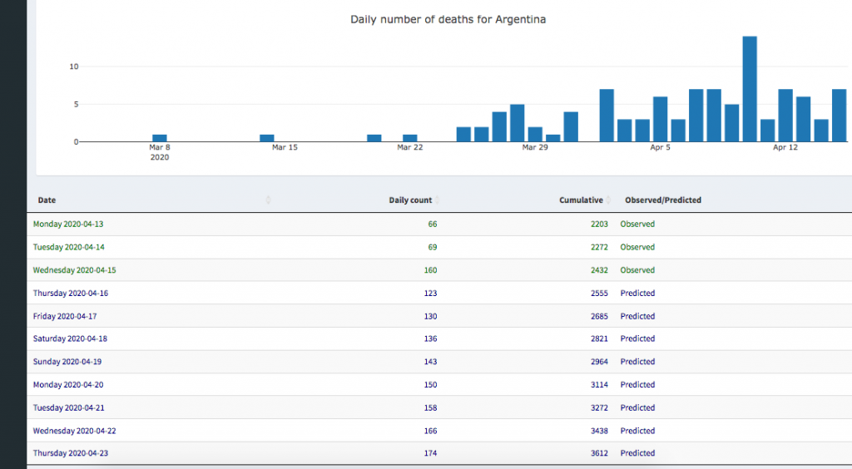The height and width of the screenshot is (469, 852).
Task: Click the tallest bar in the deaths chart
Action: (x=750, y=89)
